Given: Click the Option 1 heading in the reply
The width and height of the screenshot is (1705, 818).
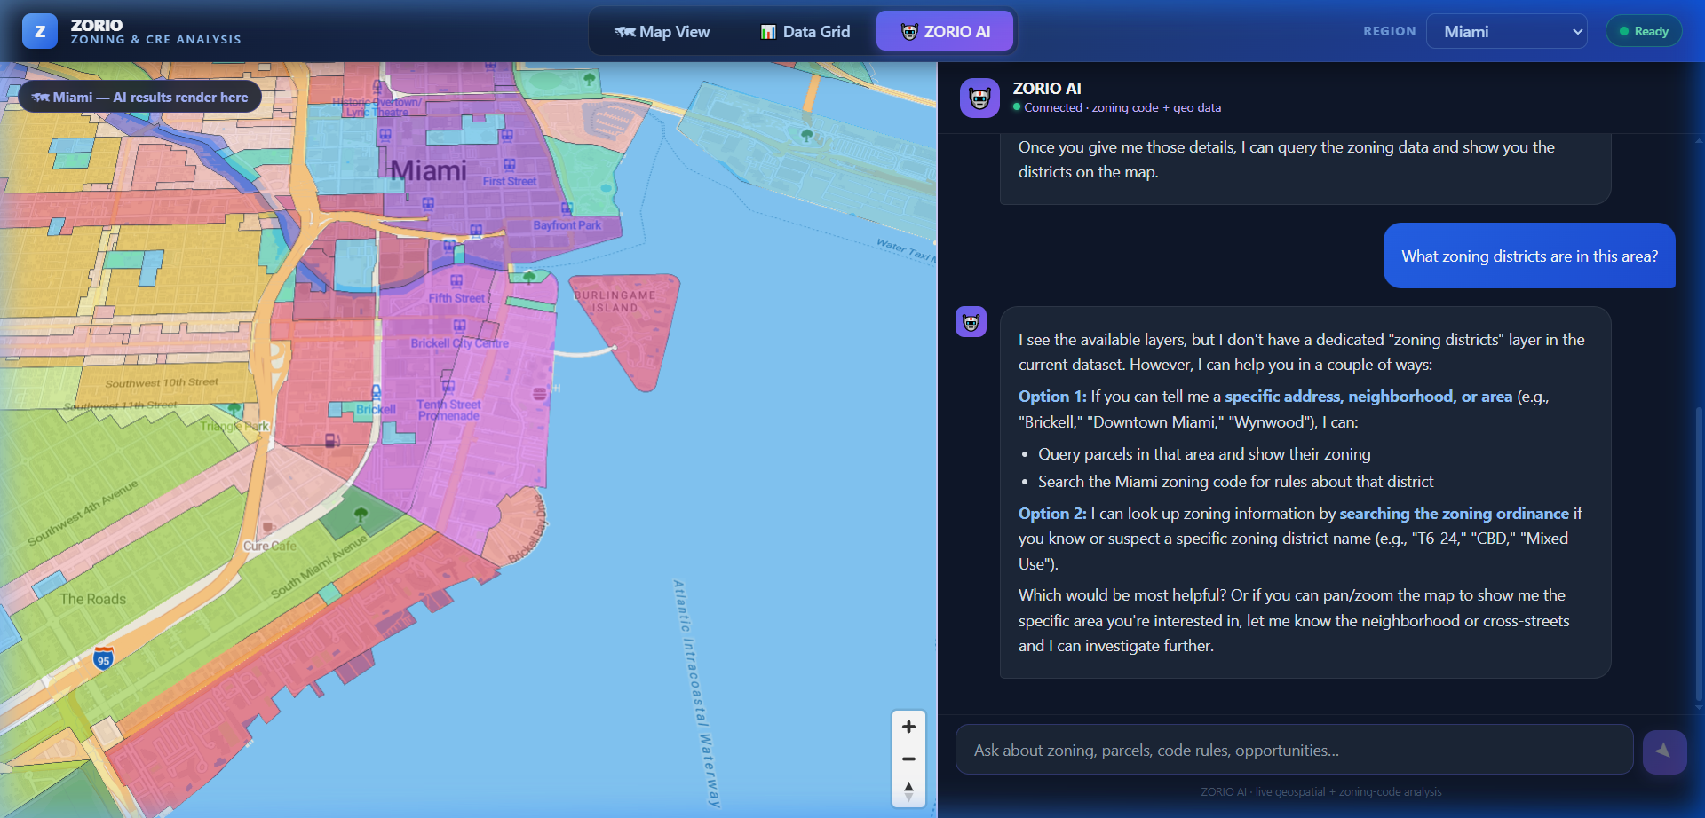Looking at the screenshot, I should [x=1052, y=396].
